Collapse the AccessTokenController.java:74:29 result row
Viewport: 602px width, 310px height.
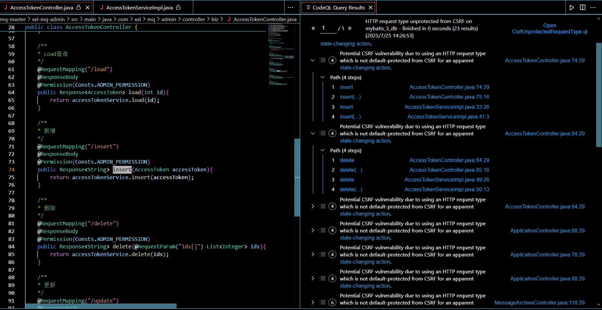[313, 60]
